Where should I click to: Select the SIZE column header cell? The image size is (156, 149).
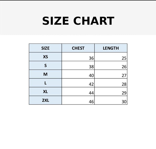click(x=45, y=48)
